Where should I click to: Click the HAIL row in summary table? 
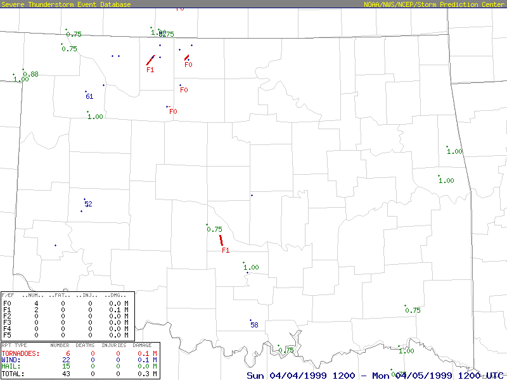pyautogui.click(x=79, y=365)
